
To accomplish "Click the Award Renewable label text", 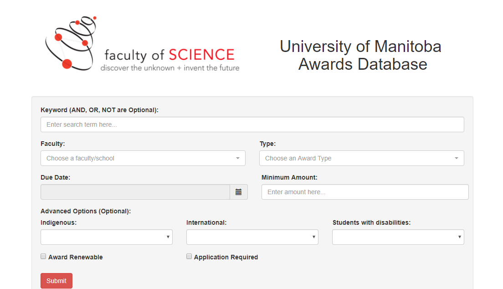I will [x=76, y=257].
